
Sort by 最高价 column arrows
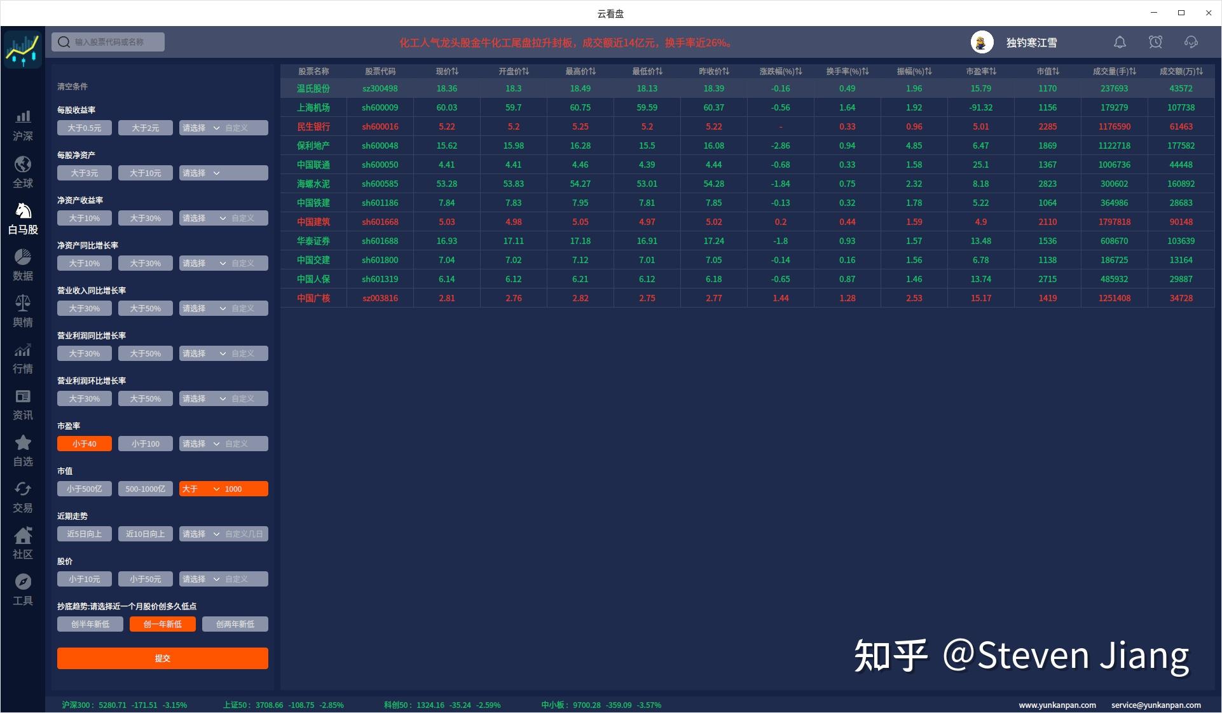point(592,71)
